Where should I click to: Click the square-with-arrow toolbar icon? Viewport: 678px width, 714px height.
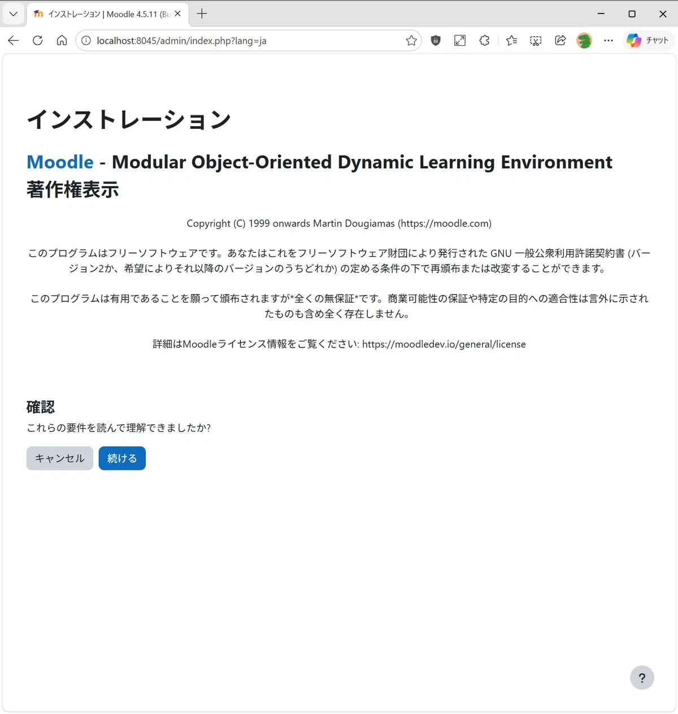460,40
